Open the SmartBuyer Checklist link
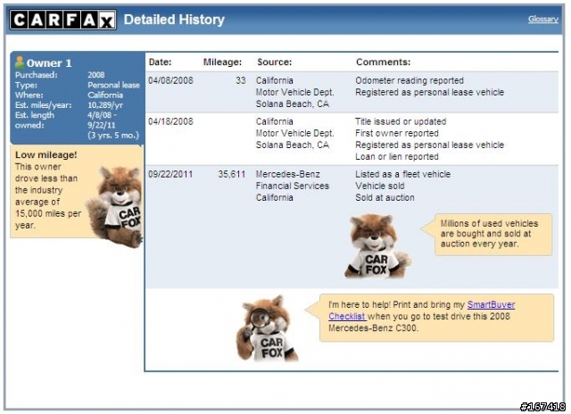 pyautogui.click(x=421, y=310)
